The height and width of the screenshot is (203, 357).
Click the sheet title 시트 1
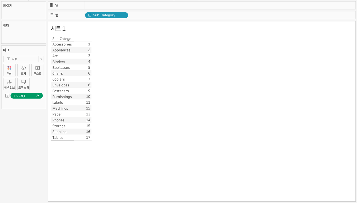pyautogui.click(x=58, y=28)
